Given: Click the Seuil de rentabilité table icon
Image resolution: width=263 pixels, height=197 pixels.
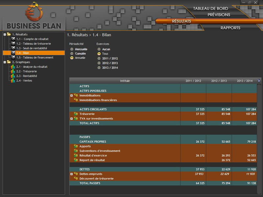Looking at the screenshot, I should coord(13,48).
